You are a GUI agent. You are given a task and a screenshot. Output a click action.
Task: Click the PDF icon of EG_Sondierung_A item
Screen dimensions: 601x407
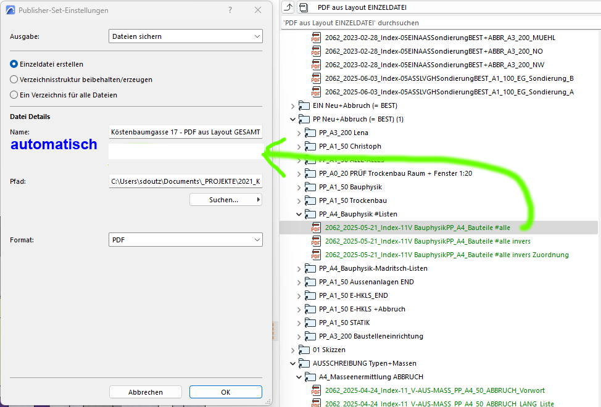tap(316, 92)
